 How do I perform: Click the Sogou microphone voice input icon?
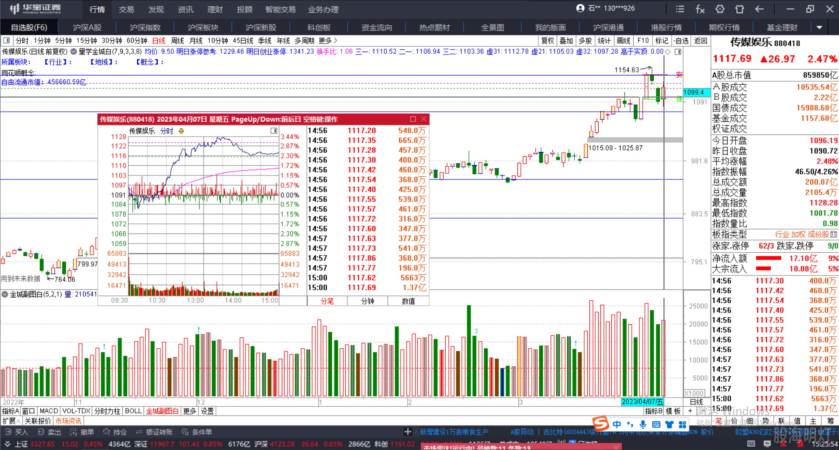click(643, 424)
